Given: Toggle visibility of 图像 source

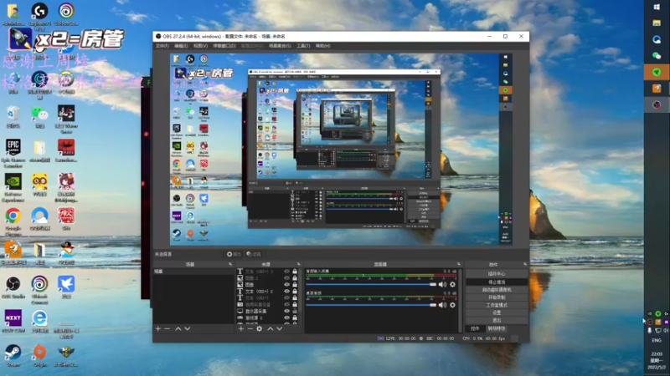Looking at the screenshot, I should [x=286, y=285].
